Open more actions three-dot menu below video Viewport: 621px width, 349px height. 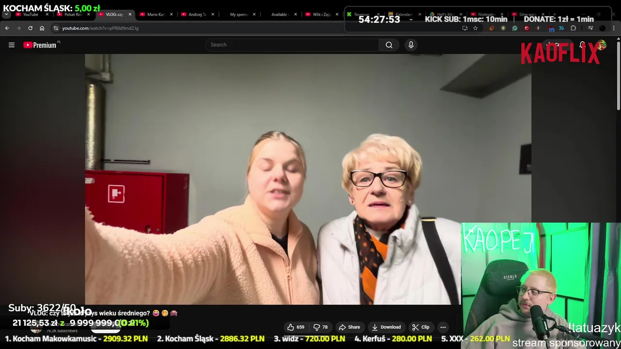(443, 327)
